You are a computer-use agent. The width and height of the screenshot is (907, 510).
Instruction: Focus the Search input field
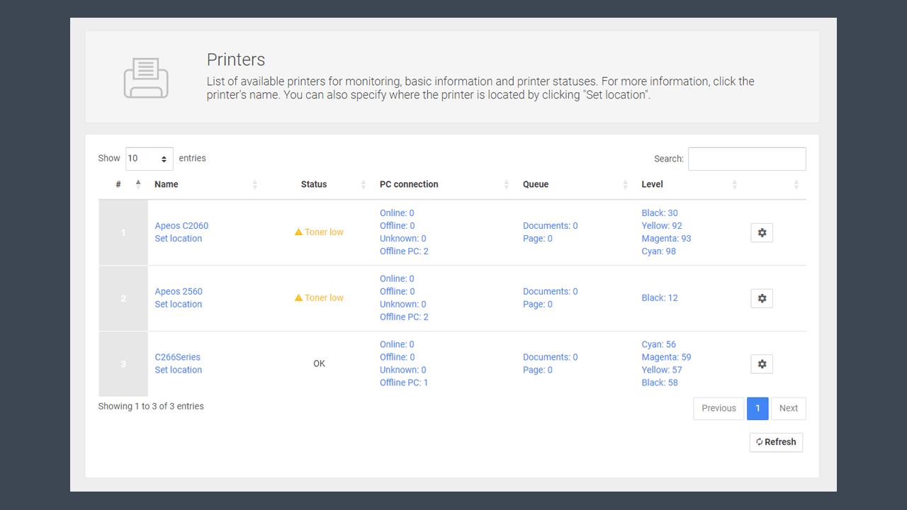[747, 159]
